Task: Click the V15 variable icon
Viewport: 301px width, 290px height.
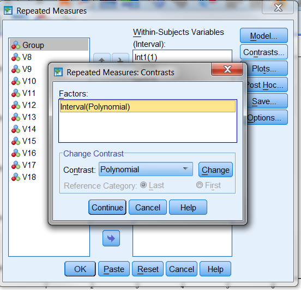Action: click(x=16, y=141)
